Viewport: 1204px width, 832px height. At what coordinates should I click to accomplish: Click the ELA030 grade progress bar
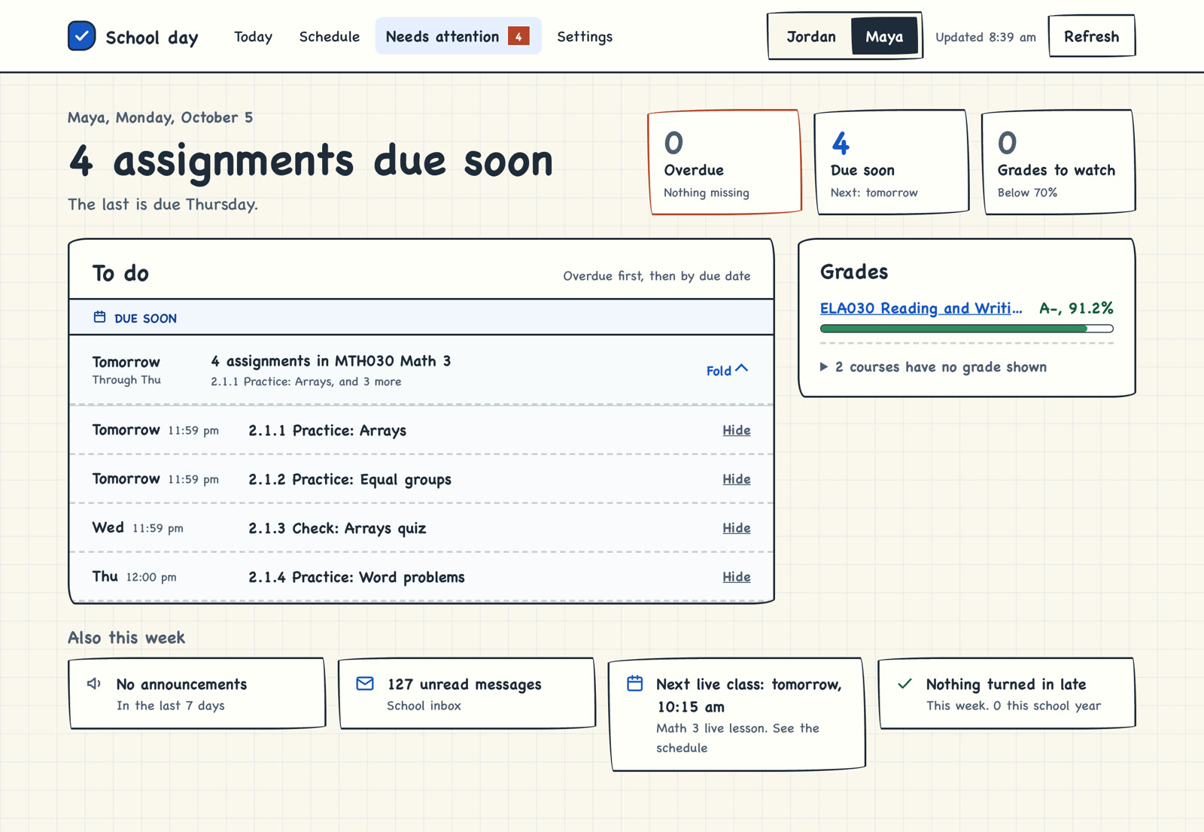966,329
